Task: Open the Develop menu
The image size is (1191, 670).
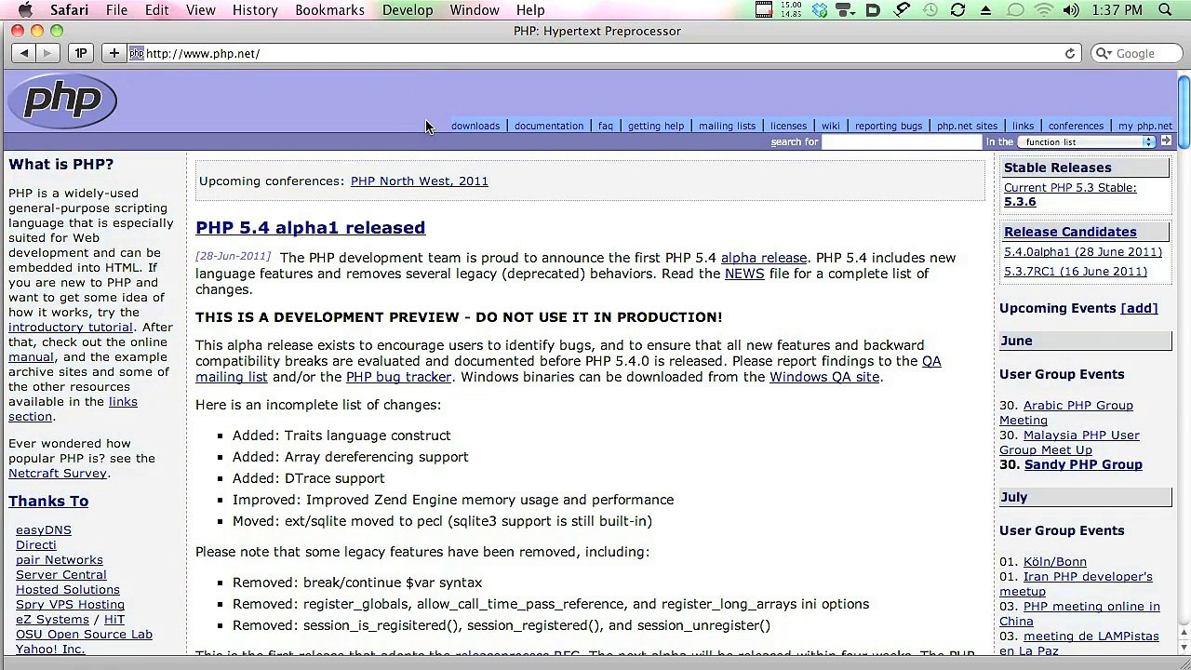Action: [408, 10]
